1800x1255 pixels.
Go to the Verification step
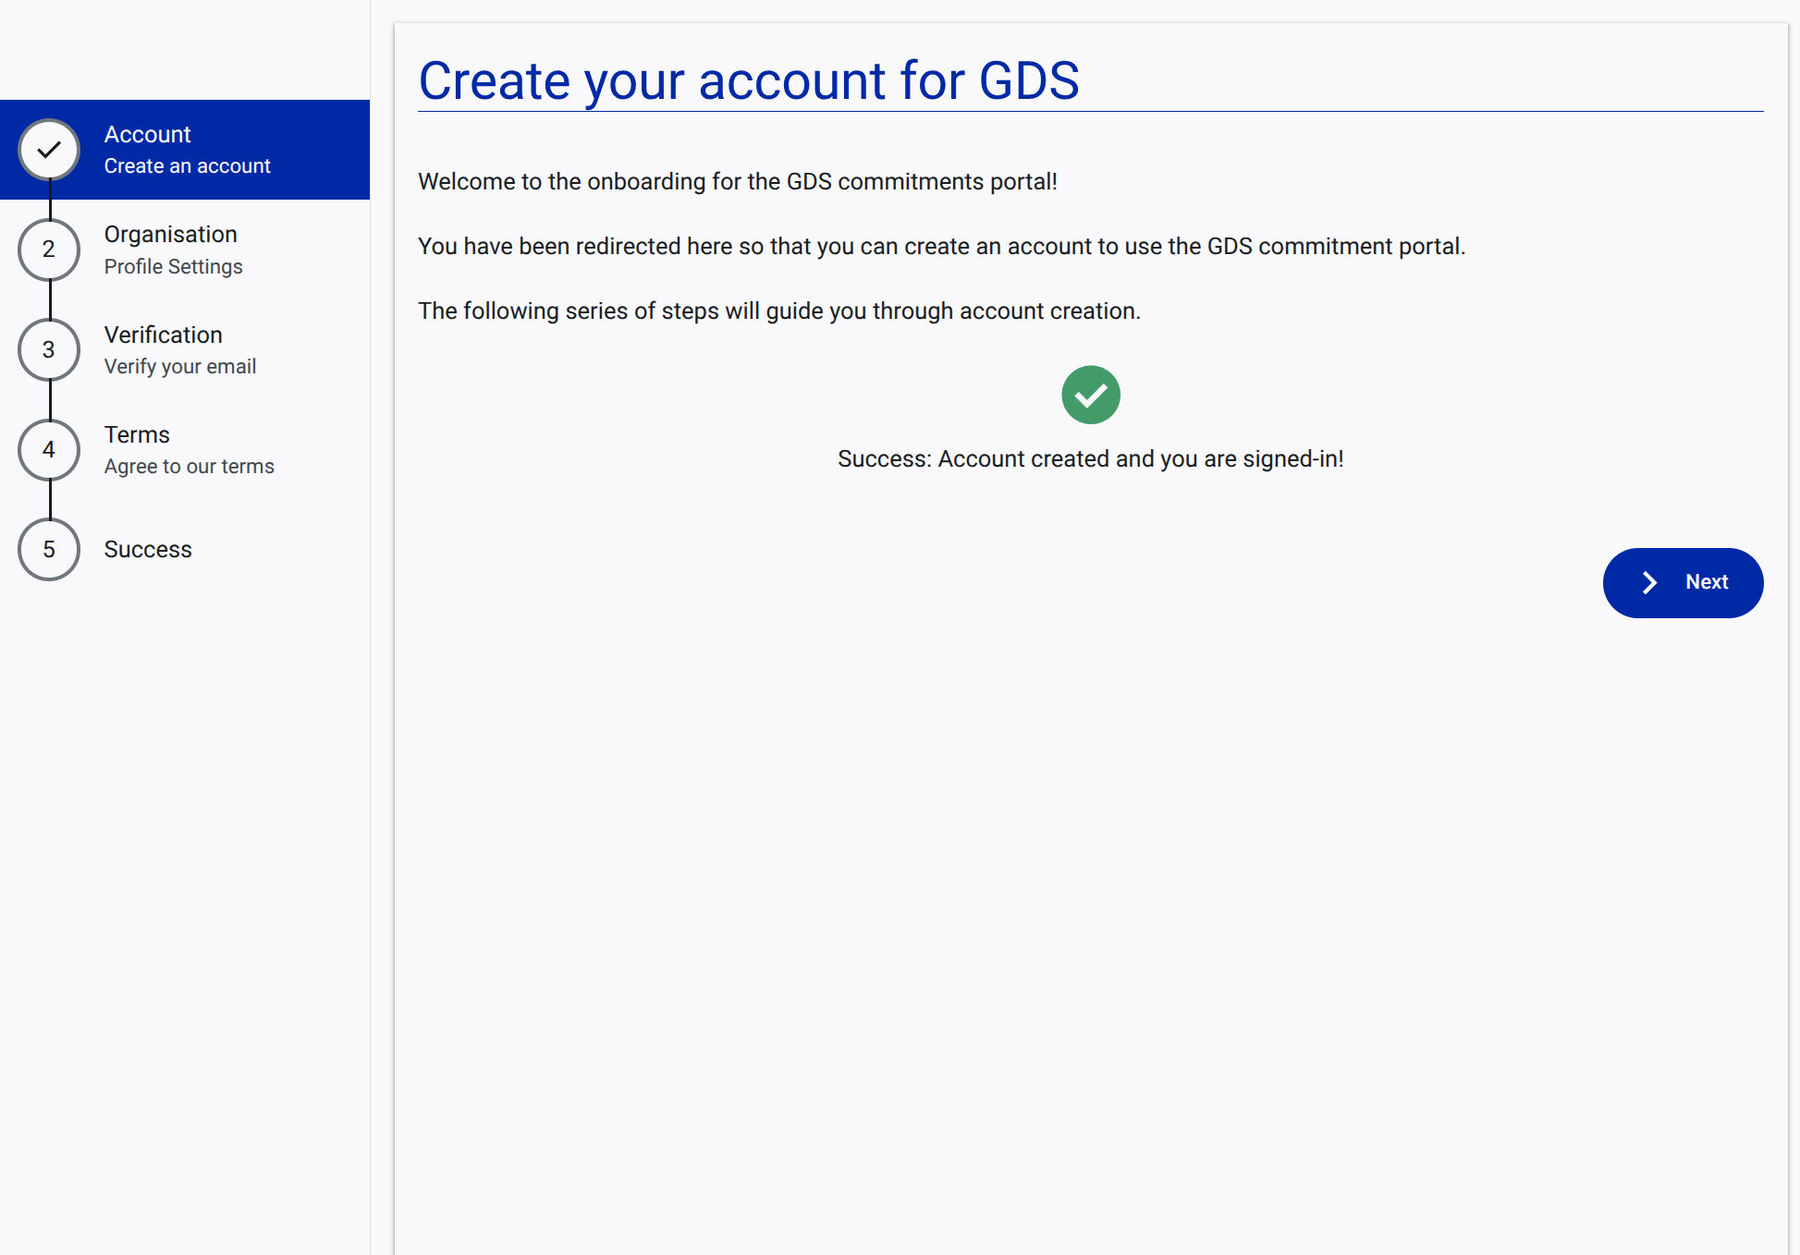click(x=163, y=349)
